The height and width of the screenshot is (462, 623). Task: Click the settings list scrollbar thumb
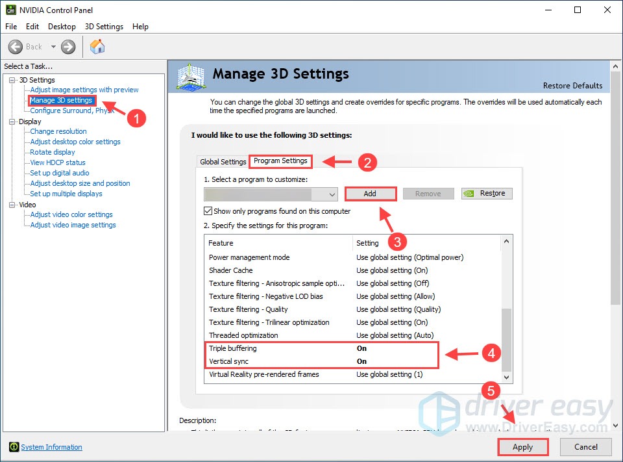(x=506, y=340)
